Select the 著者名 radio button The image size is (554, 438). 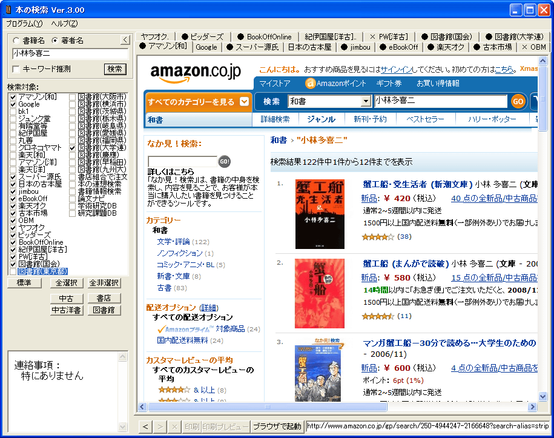pyautogui.click(x=54, y=41)
